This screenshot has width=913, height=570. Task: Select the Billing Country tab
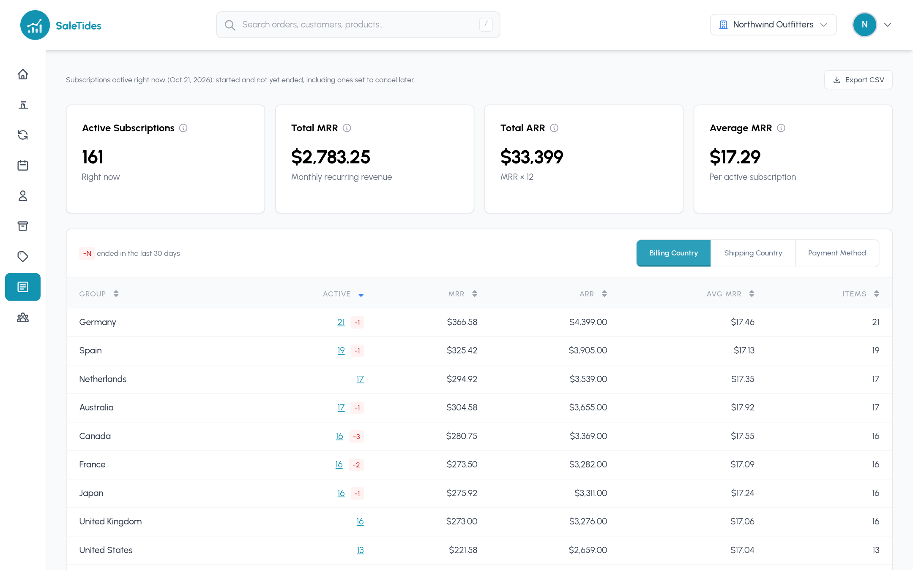point(673,253)
